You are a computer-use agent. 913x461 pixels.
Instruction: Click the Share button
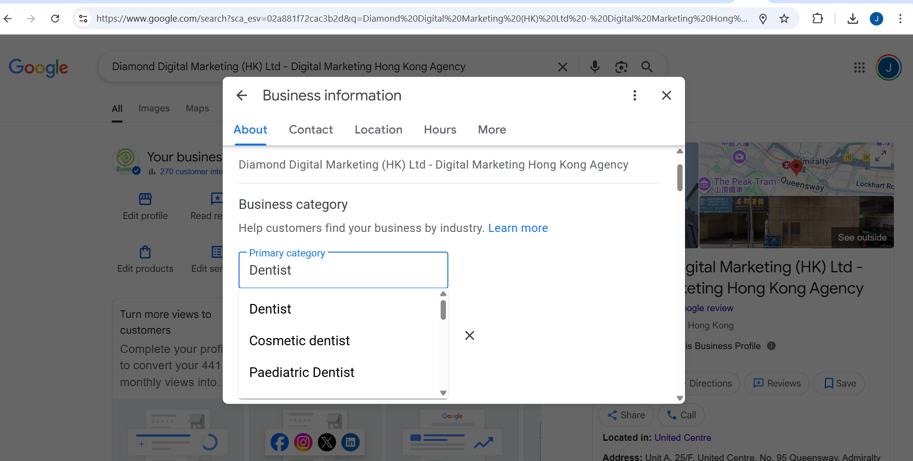pyautogui.click(x=626, y=415)
